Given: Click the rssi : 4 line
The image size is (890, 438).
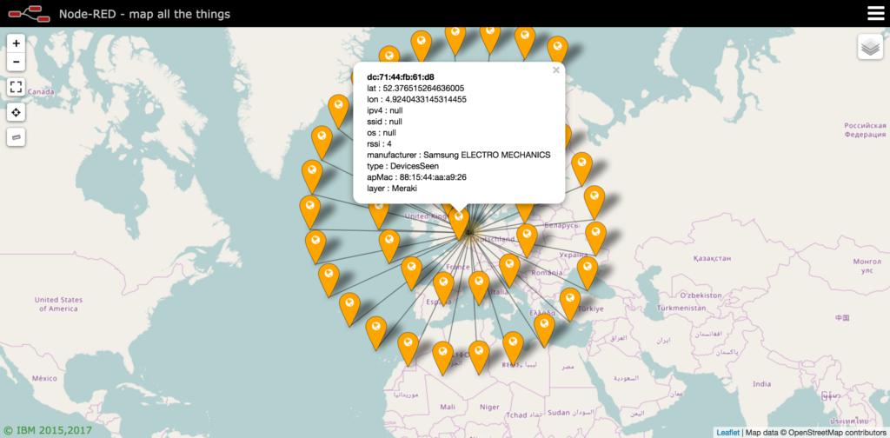Looking at the screenshot, I should click(379, 143).
